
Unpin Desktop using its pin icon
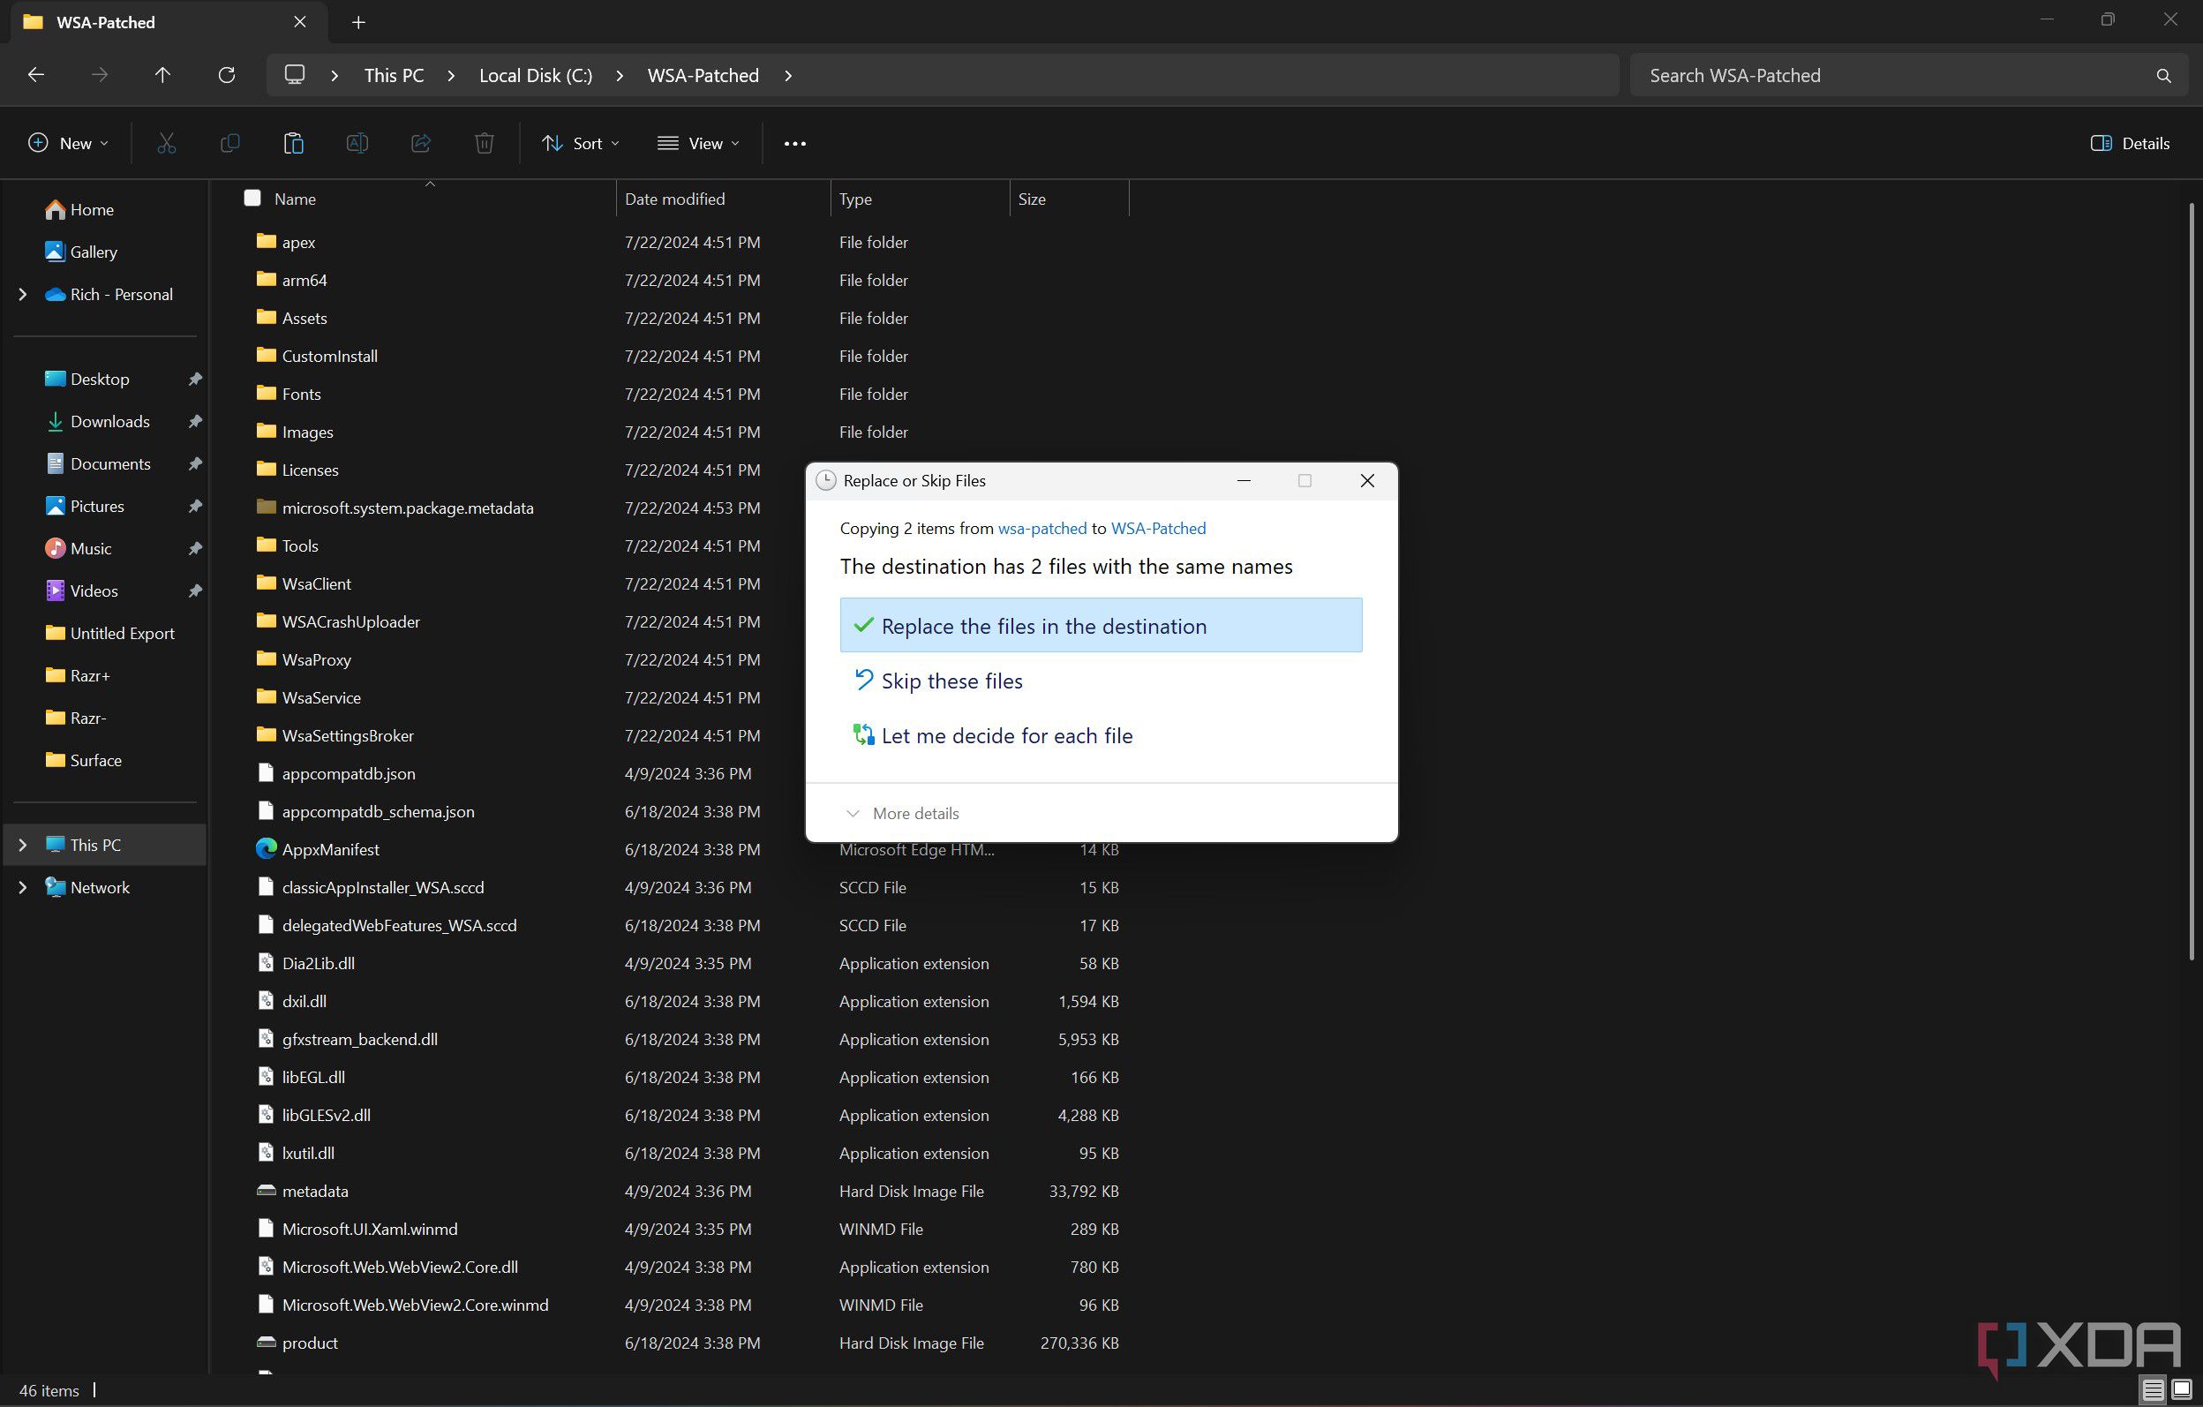click(x=194, y=379)
